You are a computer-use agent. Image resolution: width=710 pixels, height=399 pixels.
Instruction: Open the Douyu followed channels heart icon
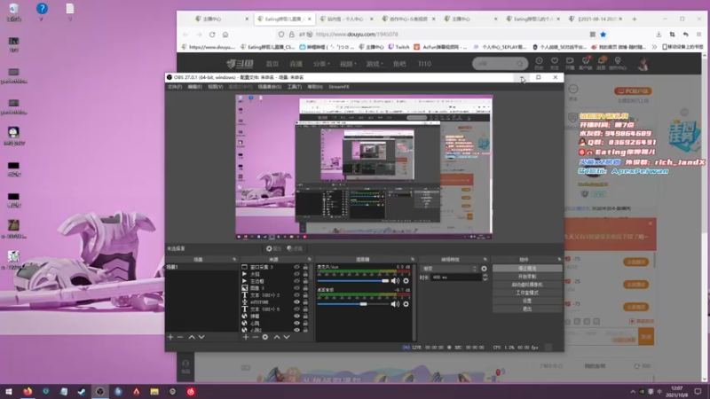point(554,63)
